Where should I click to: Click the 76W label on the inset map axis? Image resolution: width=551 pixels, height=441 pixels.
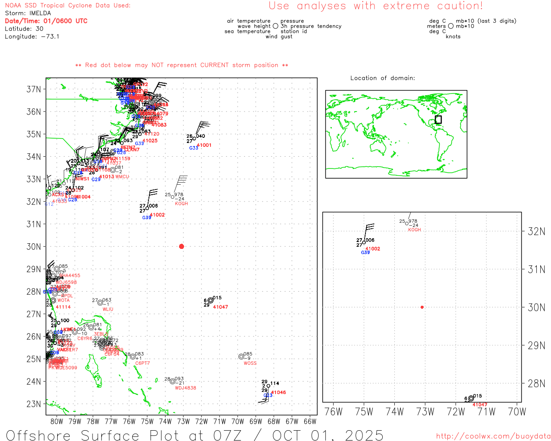(x=334, y=412)
